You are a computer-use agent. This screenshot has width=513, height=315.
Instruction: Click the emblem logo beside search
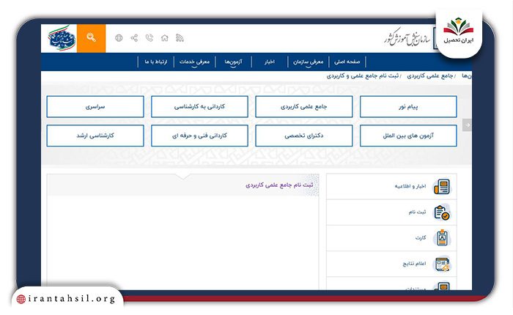pyautogui.click(x=62, y=38)
